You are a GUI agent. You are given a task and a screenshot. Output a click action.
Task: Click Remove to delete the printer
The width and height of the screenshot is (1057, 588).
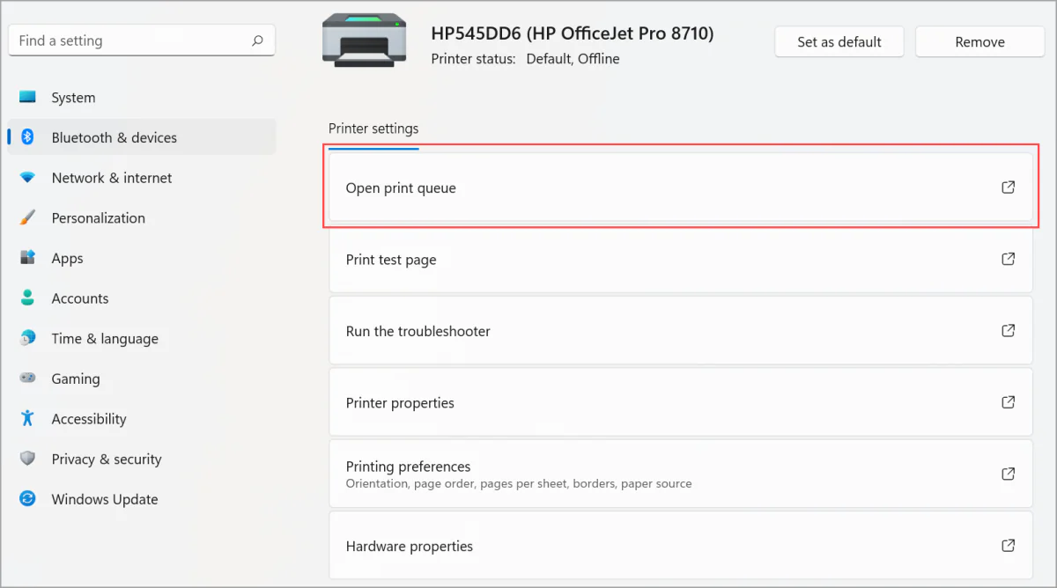tap(979, 41)
